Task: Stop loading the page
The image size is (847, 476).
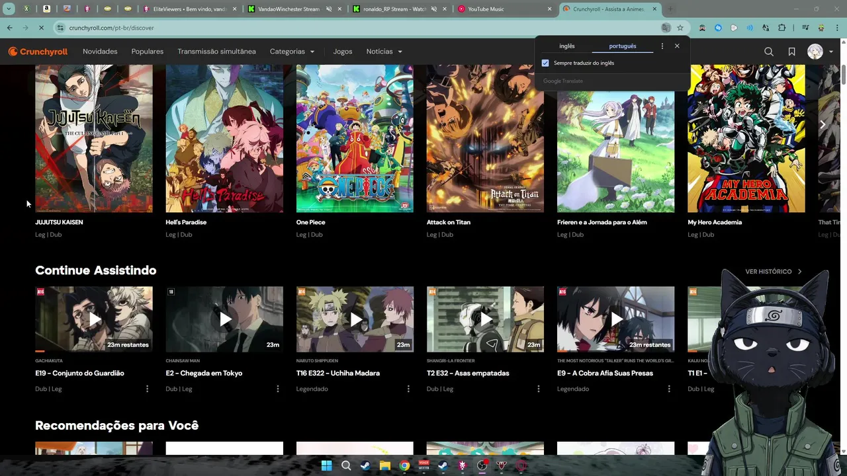Action: [x=40, y=28]
